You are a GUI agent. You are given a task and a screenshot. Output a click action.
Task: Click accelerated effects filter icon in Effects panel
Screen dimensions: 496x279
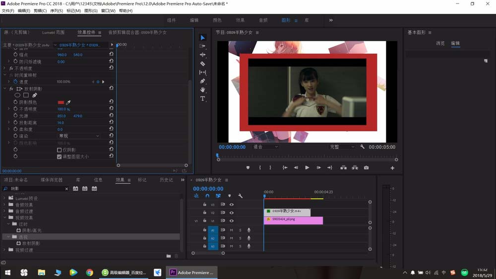click(75, 189)
